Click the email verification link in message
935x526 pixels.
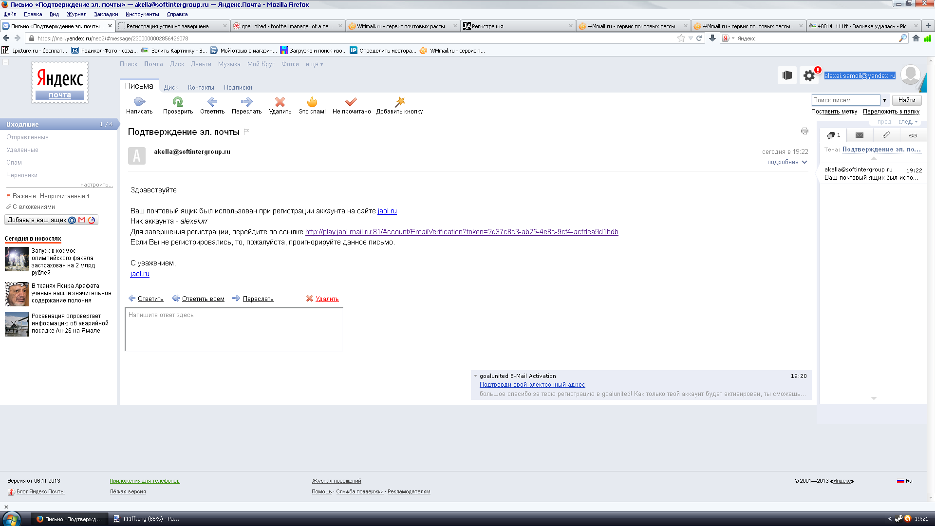pyautogui.click(x=462, y=232)
